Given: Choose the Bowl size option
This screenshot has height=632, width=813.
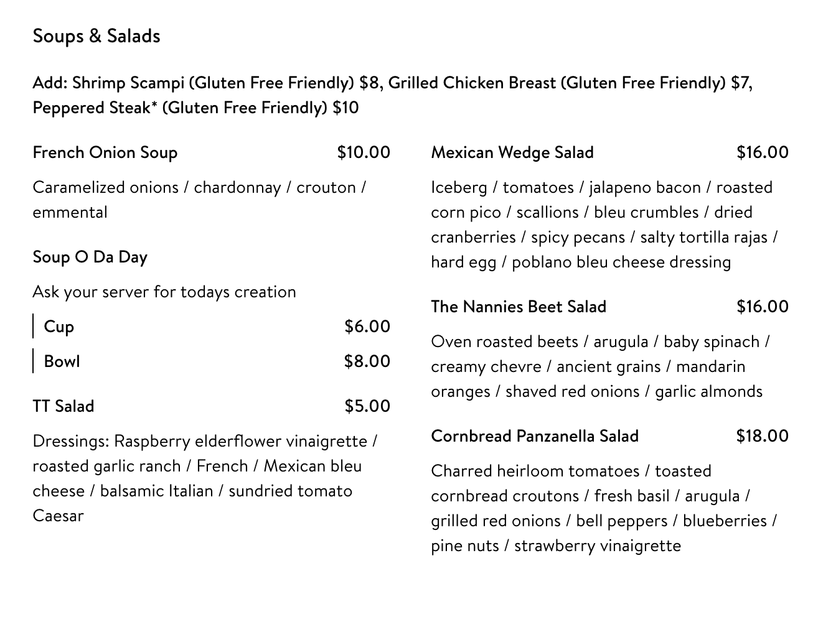Looking at the screenshot, I should coord(62,361).
